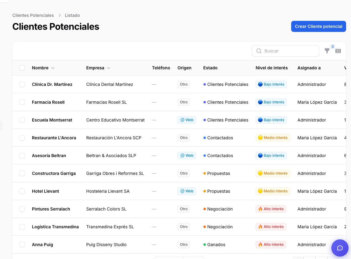Click Web origin badge for Asesoría Beltran
The height and width of the screenshot is (259, 351).
(187, 156)
